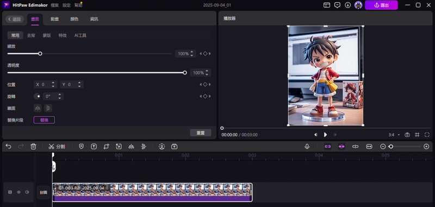Viewport: 435px width, 207px height.
Task: Add a keyframe for 位置
Action: click(x=205, y=85)
